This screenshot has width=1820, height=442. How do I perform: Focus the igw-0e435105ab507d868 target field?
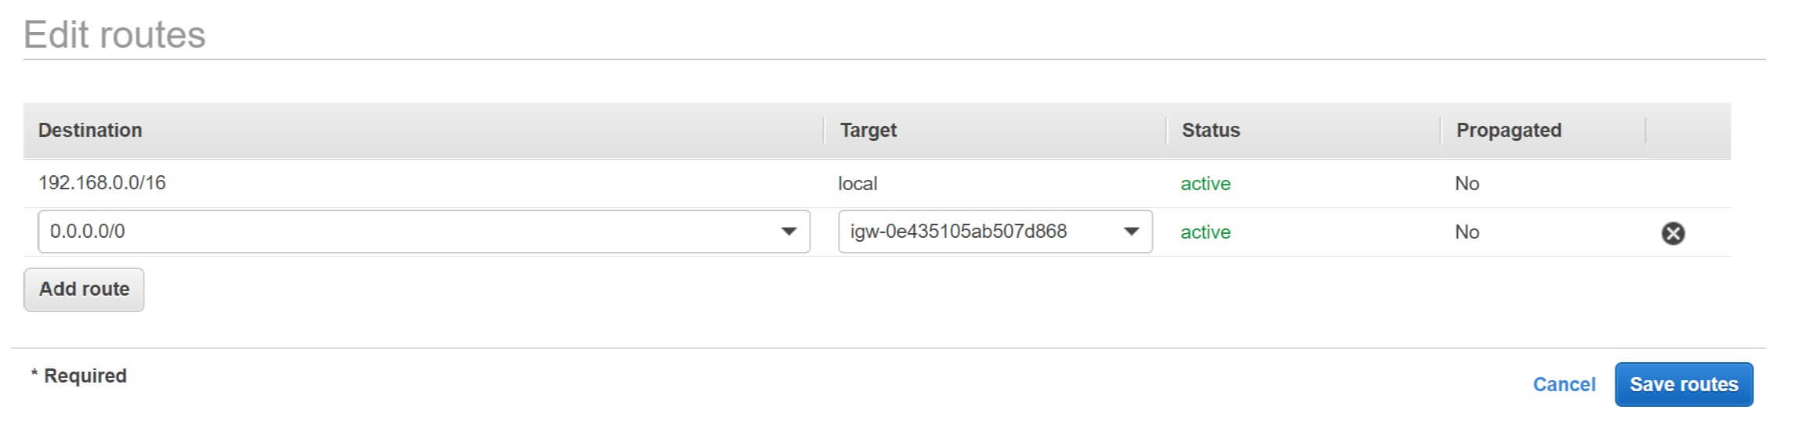(x=995, y=232)
